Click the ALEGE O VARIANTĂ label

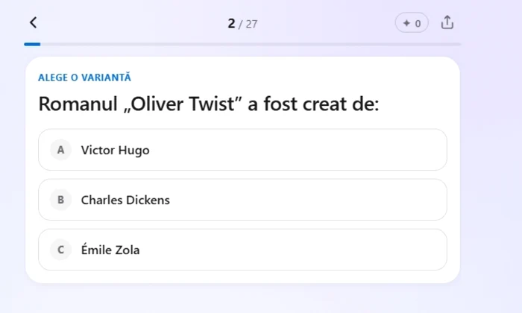point(84,78)
